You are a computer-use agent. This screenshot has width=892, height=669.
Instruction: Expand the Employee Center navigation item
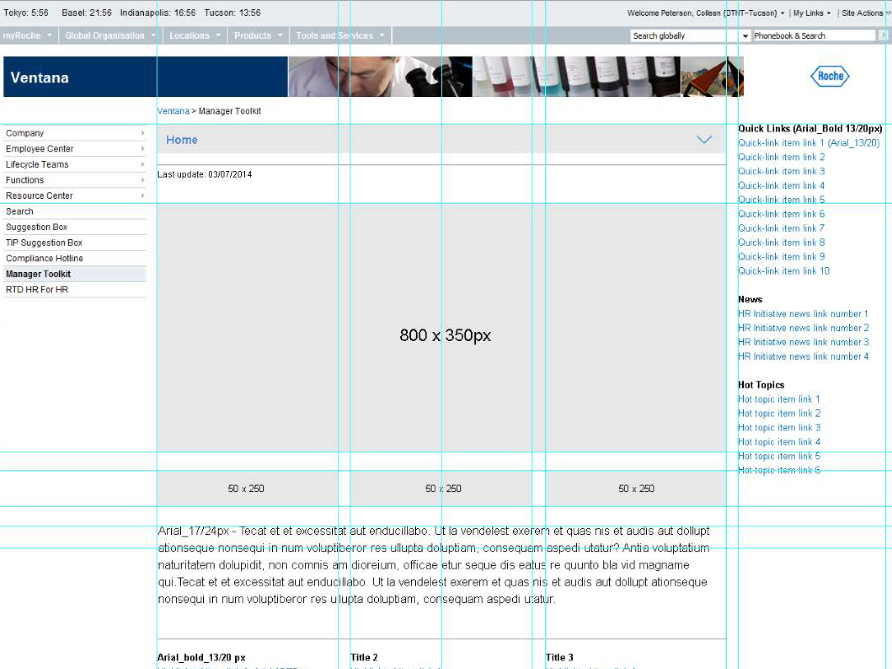point(74,149)
